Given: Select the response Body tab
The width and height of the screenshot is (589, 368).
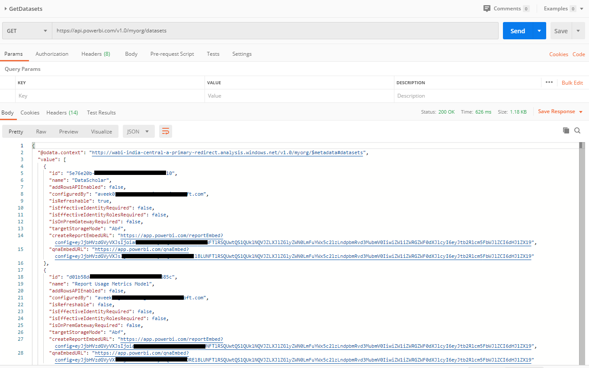Looking at the screenshot, I should (x=8, y=113).
